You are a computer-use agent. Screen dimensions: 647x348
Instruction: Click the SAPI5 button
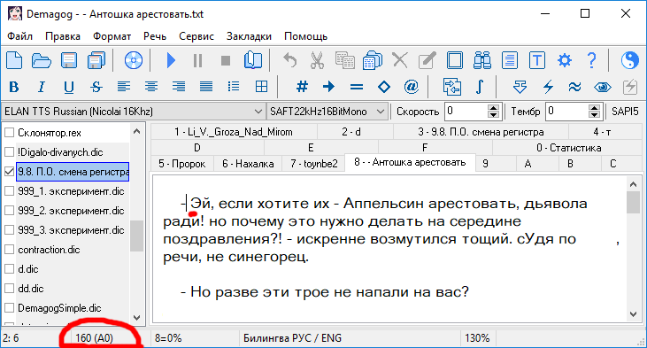(x=625, y=112)
